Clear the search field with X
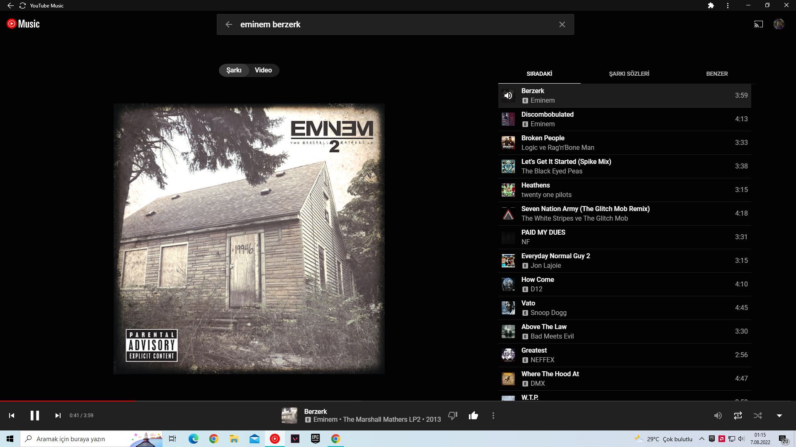This screenshot has width=796, height=447. click(x=562, y=24)
